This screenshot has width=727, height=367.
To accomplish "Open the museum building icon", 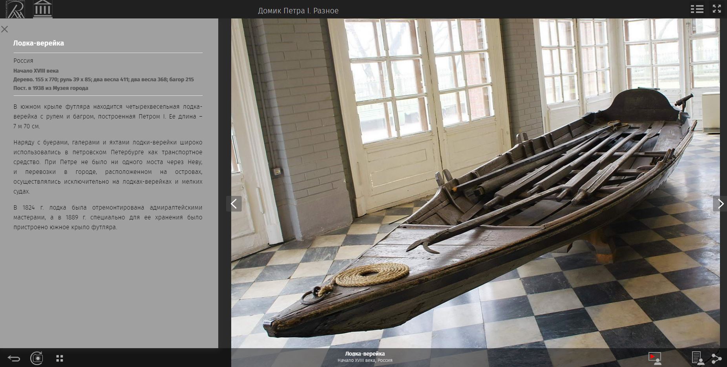I will point(42,9).
